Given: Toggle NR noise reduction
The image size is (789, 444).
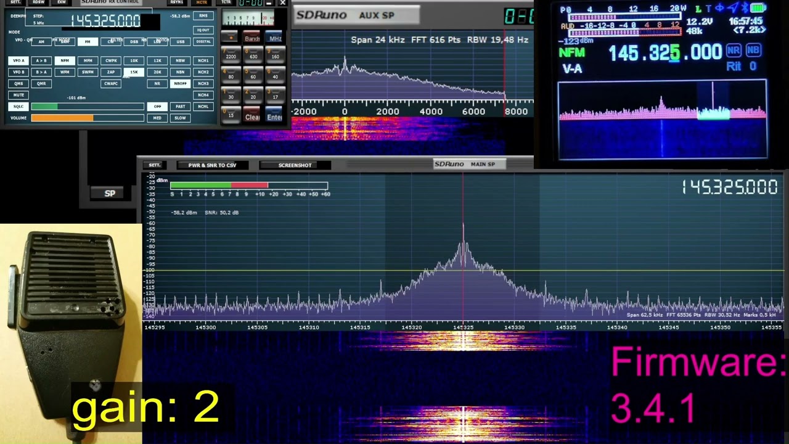Looking at the screenshot, I should tap(157, 83).
